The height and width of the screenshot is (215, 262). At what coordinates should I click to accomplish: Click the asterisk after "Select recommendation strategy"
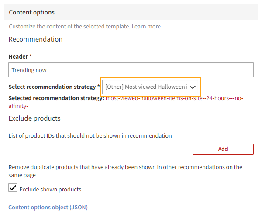(99, 86)
